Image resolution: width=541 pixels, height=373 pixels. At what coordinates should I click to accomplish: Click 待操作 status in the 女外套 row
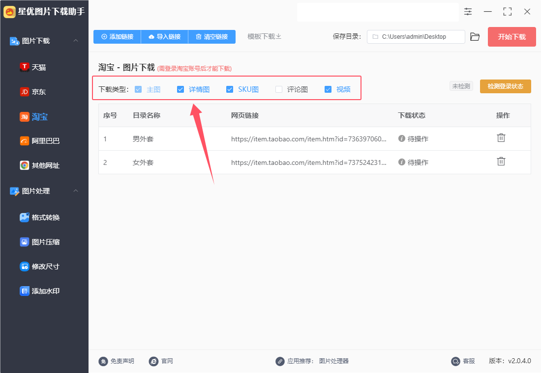413,162
